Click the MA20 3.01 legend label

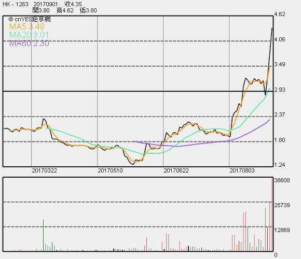(29, 35)
